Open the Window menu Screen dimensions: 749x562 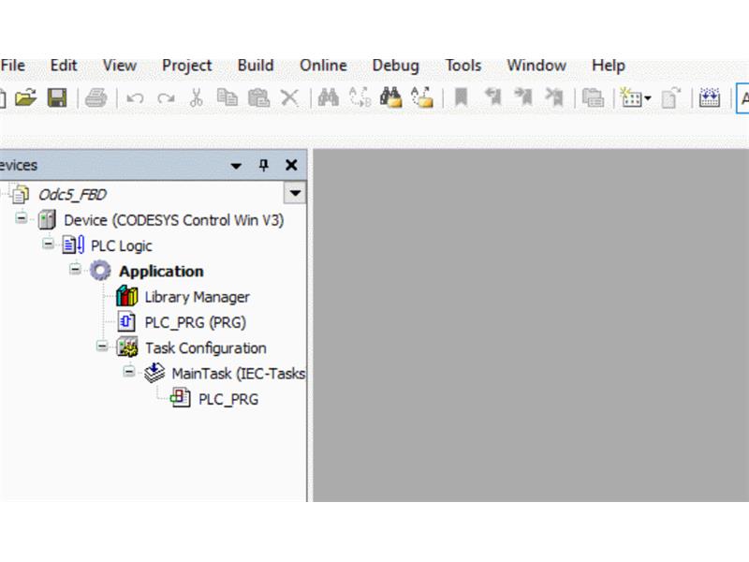[x=536, y=66]
